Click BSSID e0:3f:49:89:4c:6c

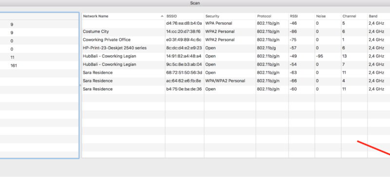point(184,40)
